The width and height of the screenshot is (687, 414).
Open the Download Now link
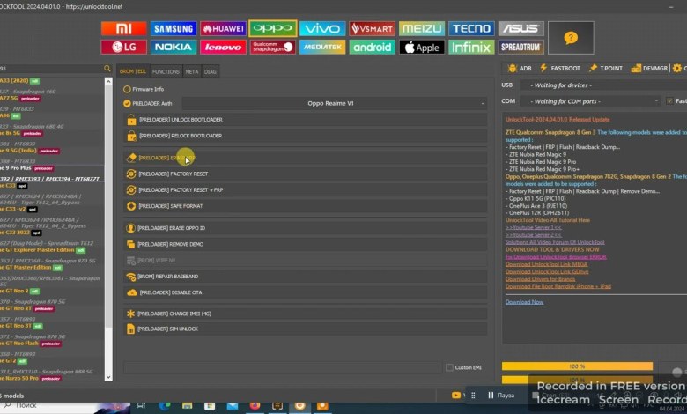(524, 302)
